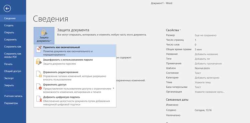Expand the Свойства dropdown heading
250x123 pixels.
173,30
